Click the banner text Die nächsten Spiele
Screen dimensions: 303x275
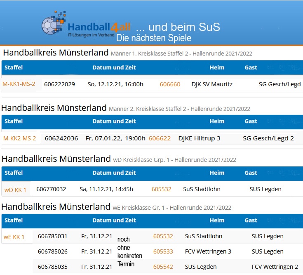point(154,38)
